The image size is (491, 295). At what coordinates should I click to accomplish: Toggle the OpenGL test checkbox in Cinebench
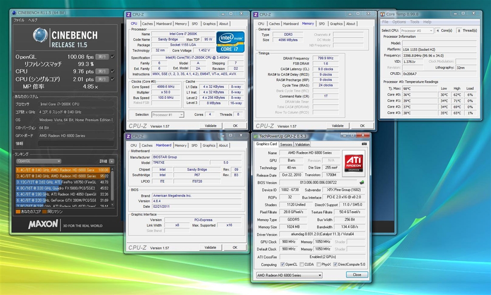(x=113, y=57)
